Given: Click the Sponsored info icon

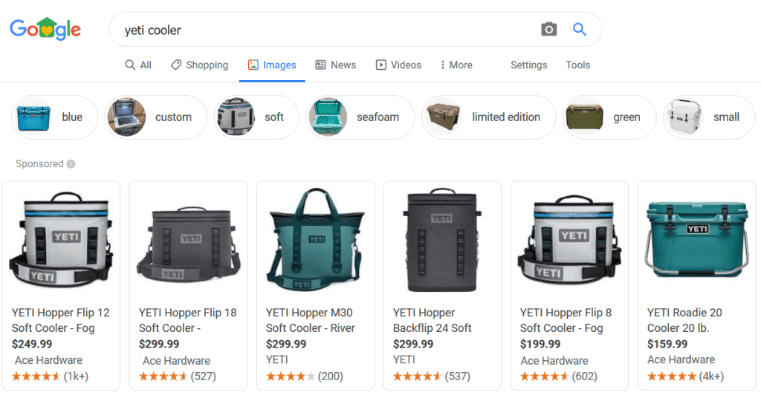Looking at the screenshot, I should pyautogui.click(x=71, y=164).
